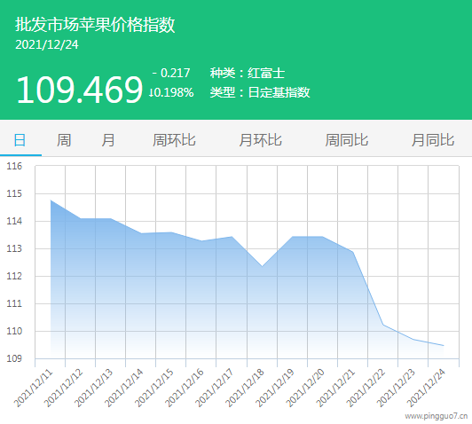472x424 pixels.
Task: Select the 2021/12/24 final data point
Action: click(x=444, y=345)
